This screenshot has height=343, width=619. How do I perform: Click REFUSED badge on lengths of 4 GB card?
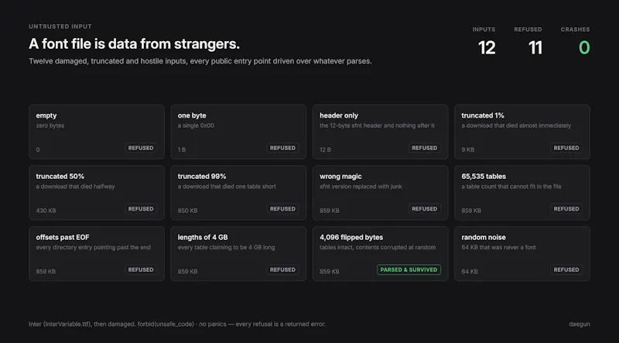[282, 269]
